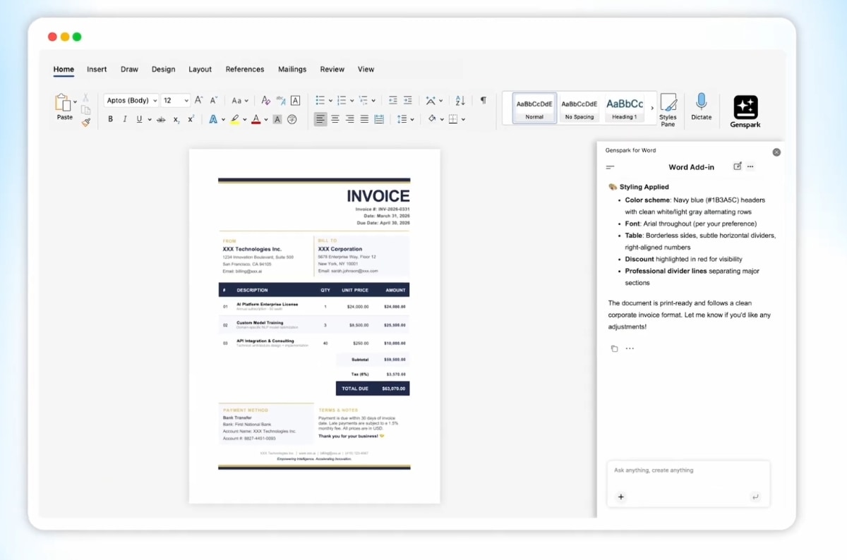Viewport: 847px width, 560px height.
Task: Switch to the Review ribbon tab
Action: click(x=332, y=69)
